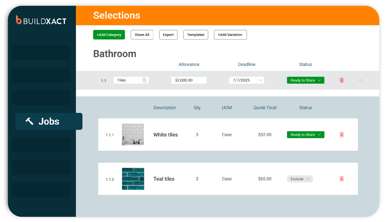This screenshot has width=385, height=222.
Task: Remove White tiles with the trash icon
Action: 341,135
